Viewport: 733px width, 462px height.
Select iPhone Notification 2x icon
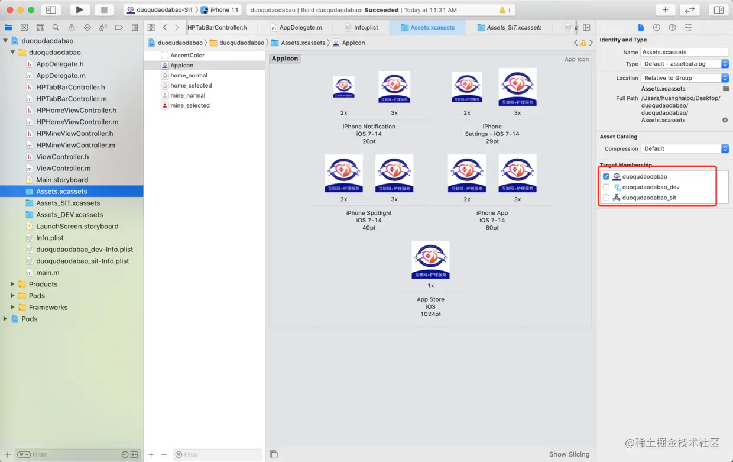point(344,87)
